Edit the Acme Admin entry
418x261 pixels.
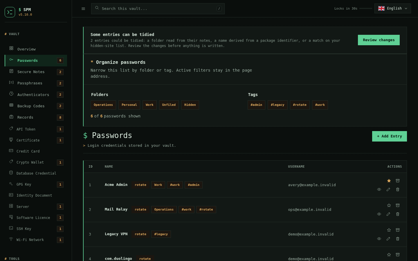(388, 189)
